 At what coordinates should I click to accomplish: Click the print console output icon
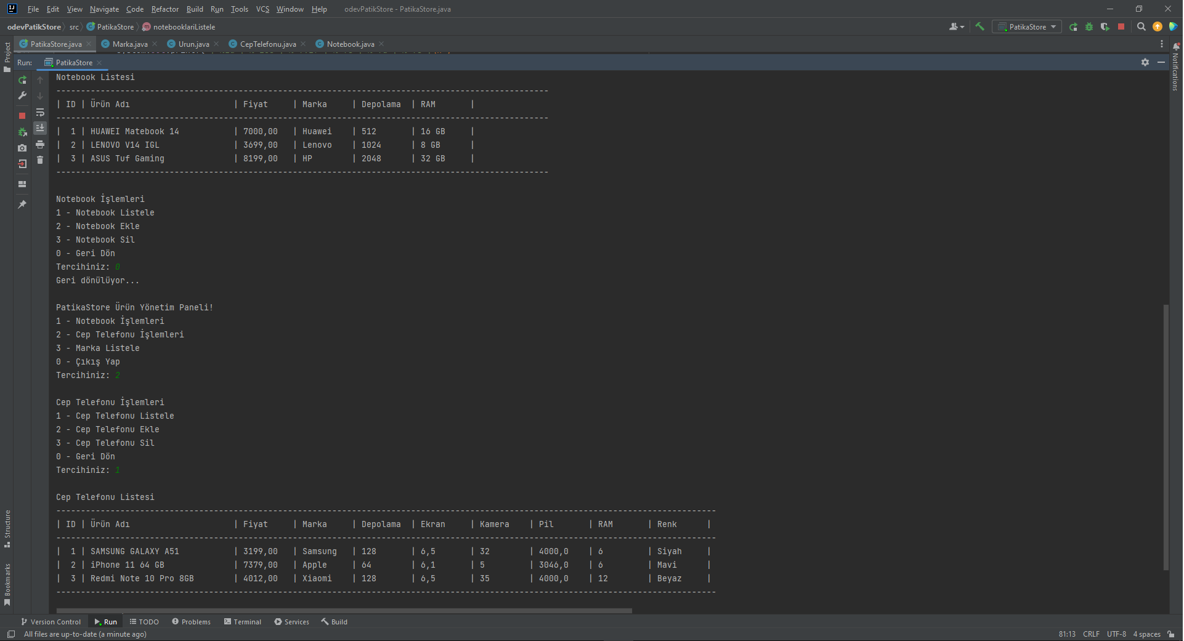click(x=40, y=144)
